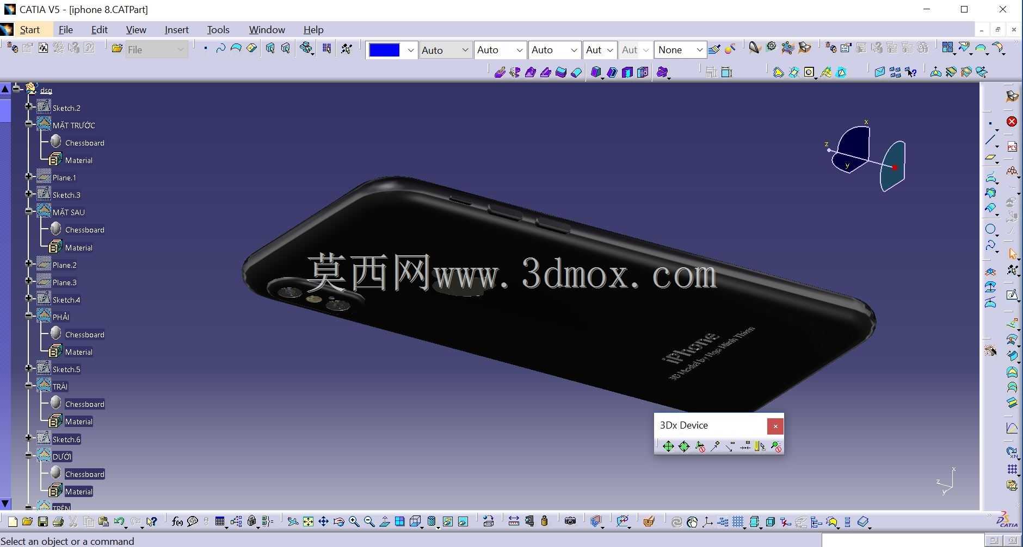
Task: Activate the Rotate view tool
Action: [x=338, y=521]
